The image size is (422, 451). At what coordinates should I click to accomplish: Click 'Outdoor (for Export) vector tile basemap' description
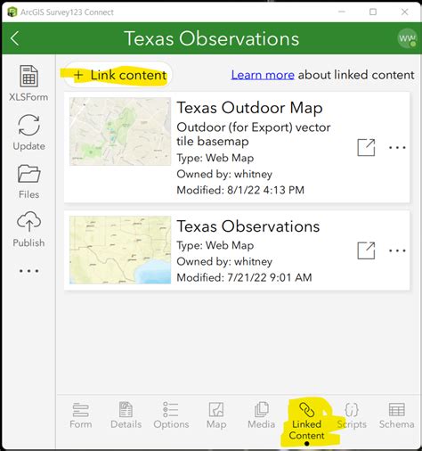(x=254, y=135)
